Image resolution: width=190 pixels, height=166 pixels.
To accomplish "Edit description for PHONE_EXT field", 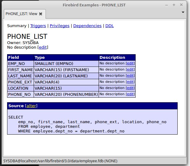I will click(x=130, y=82).
